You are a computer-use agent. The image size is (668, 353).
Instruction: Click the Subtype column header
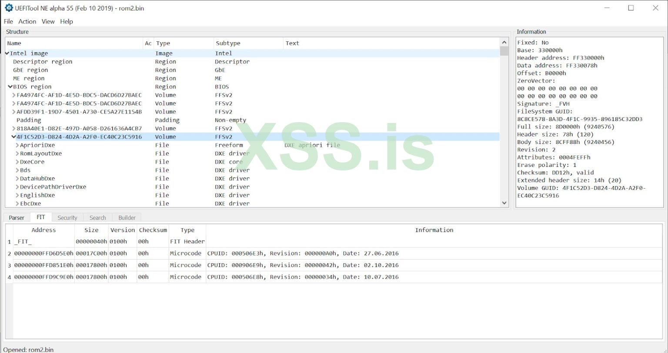coord(248,43)
